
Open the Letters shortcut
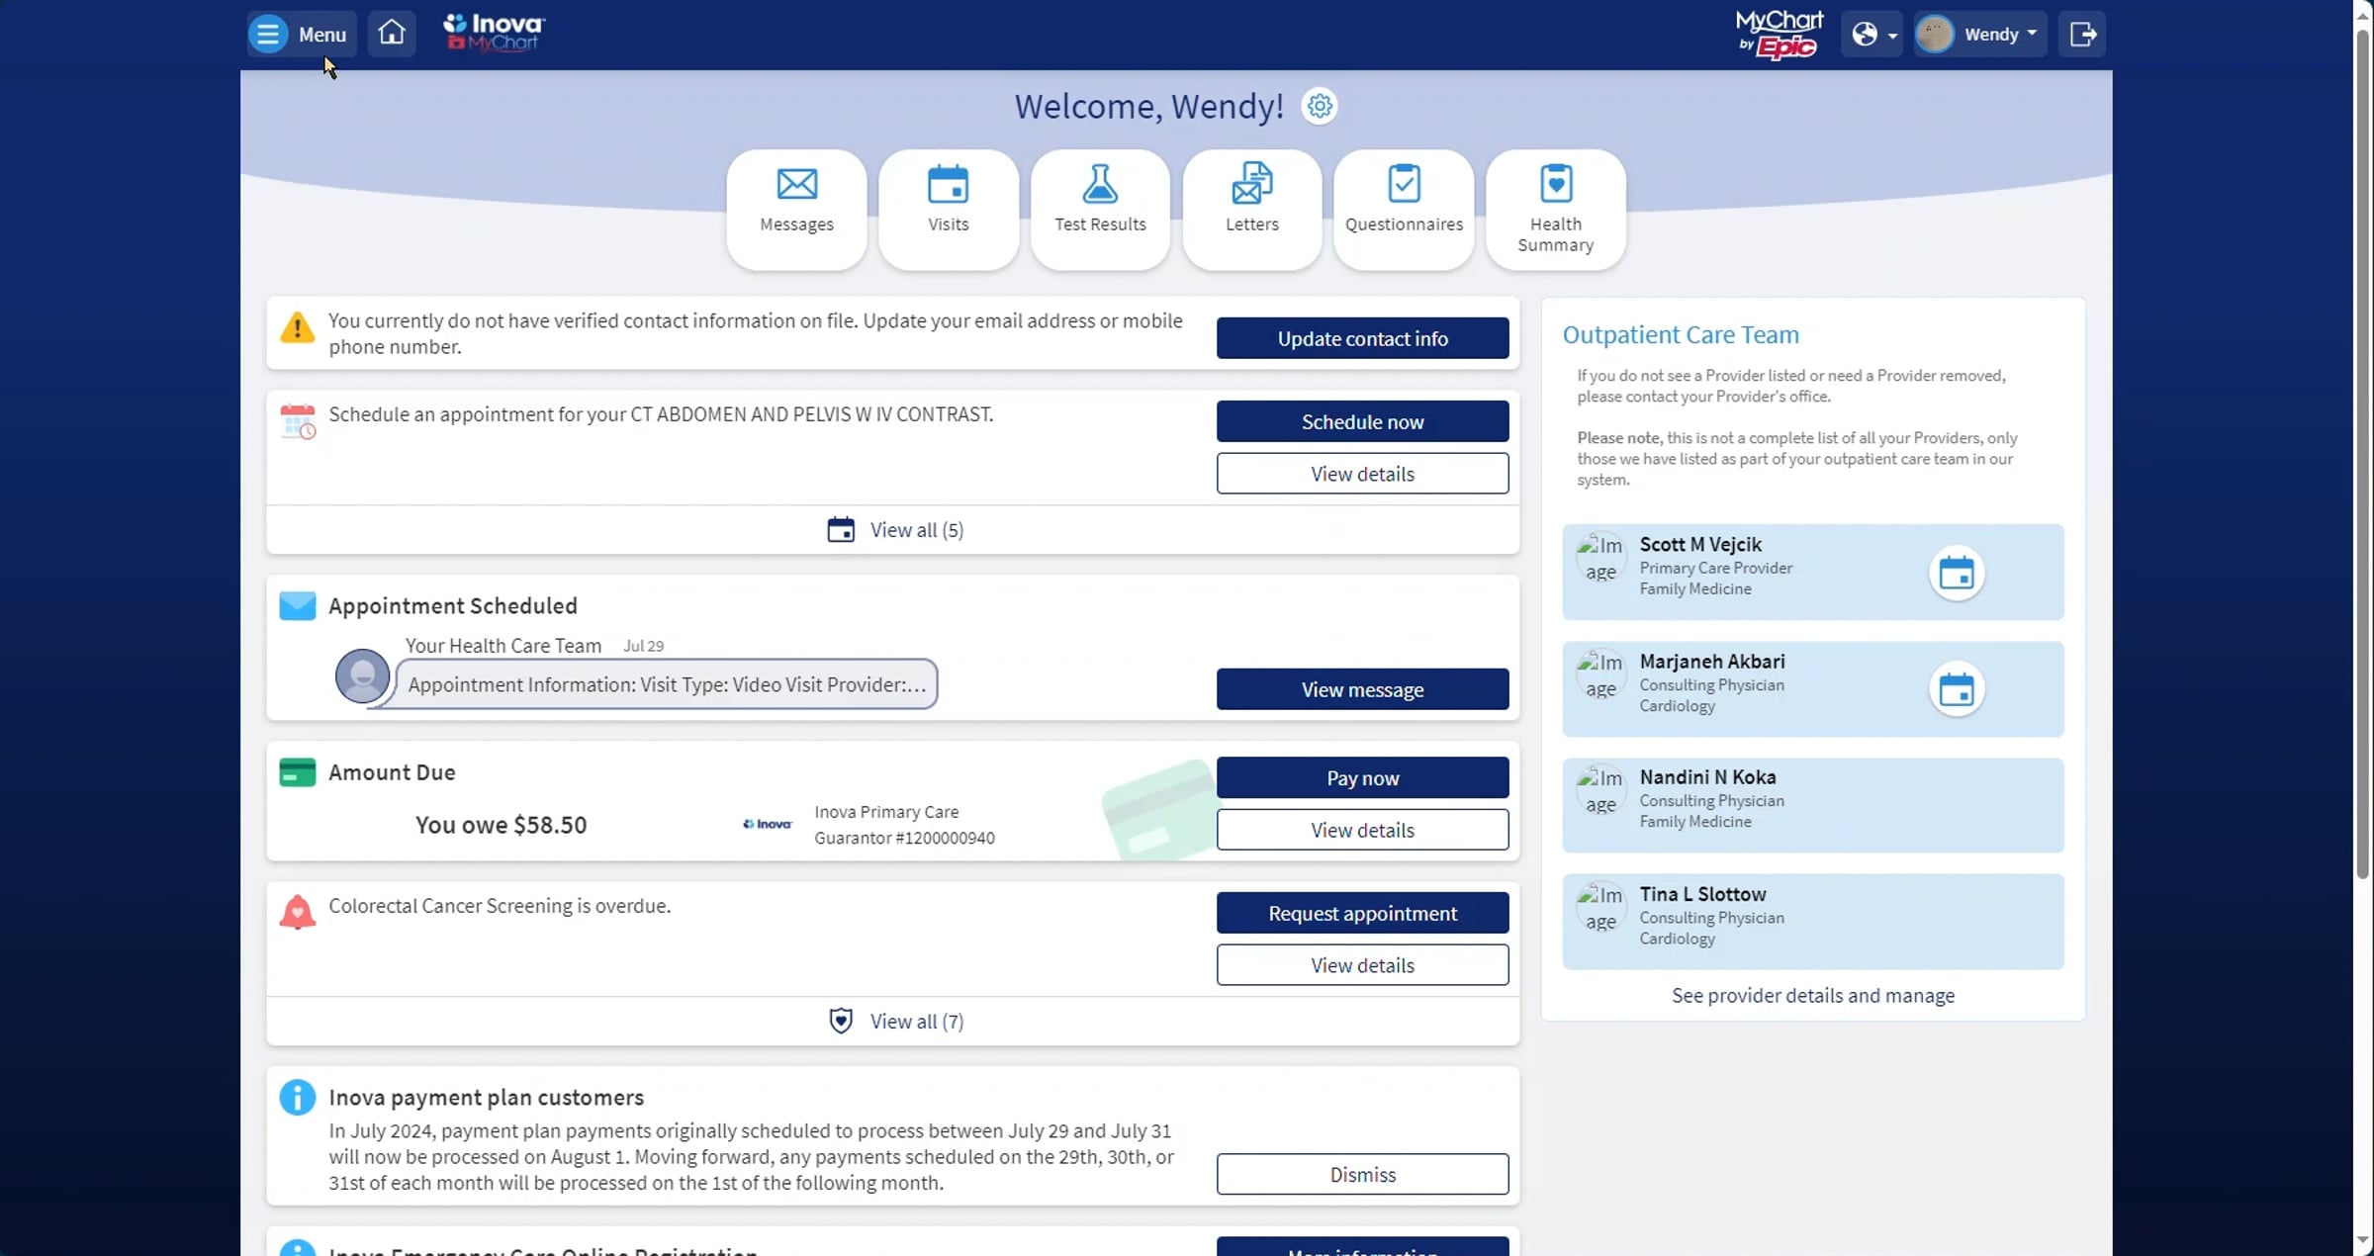coord(1252,209)
